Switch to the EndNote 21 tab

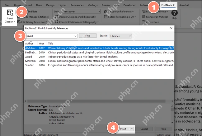(168, 5)
